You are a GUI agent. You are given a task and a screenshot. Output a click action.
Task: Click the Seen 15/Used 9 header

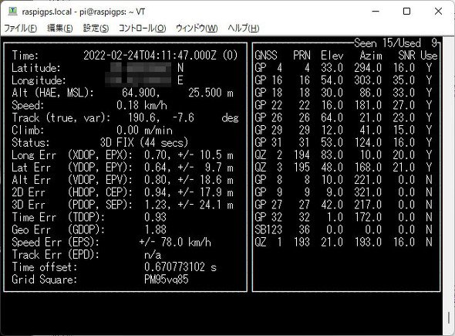click(396, 43)
